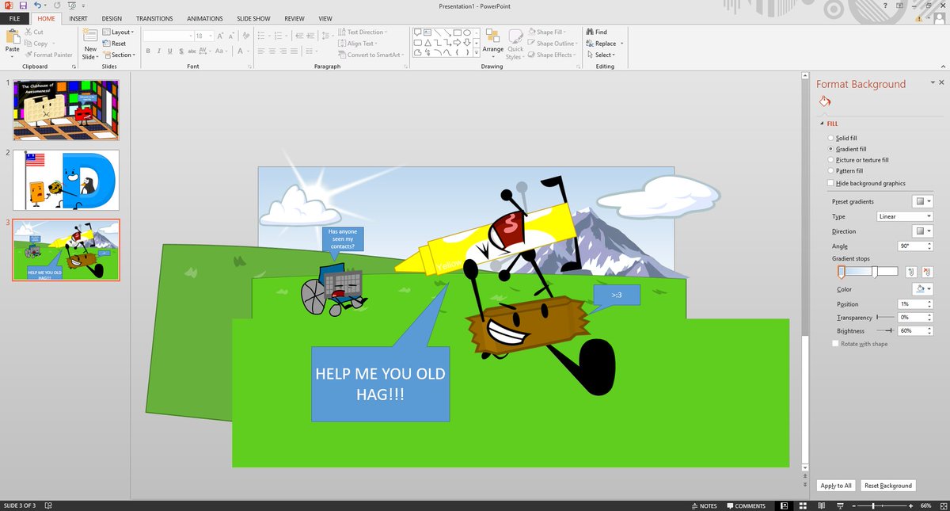
Task: Open the Preset gradients dropdown
Action: 922,202
